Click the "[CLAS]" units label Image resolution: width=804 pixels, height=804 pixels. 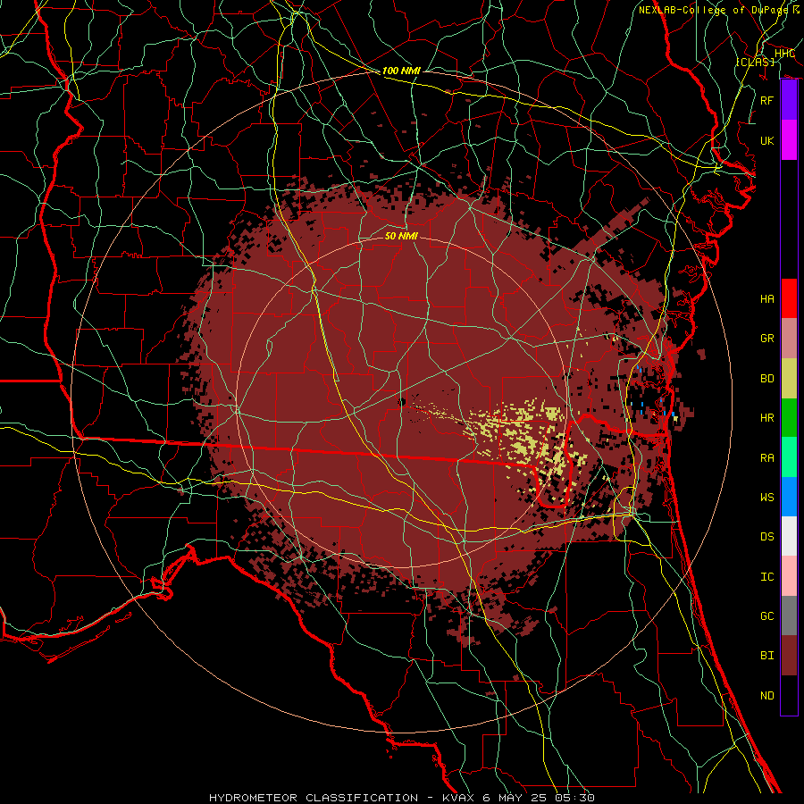point(755,62)
